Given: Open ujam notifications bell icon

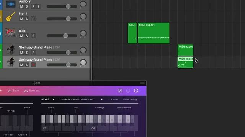Looking at the screenshot, I should [128, 91].
